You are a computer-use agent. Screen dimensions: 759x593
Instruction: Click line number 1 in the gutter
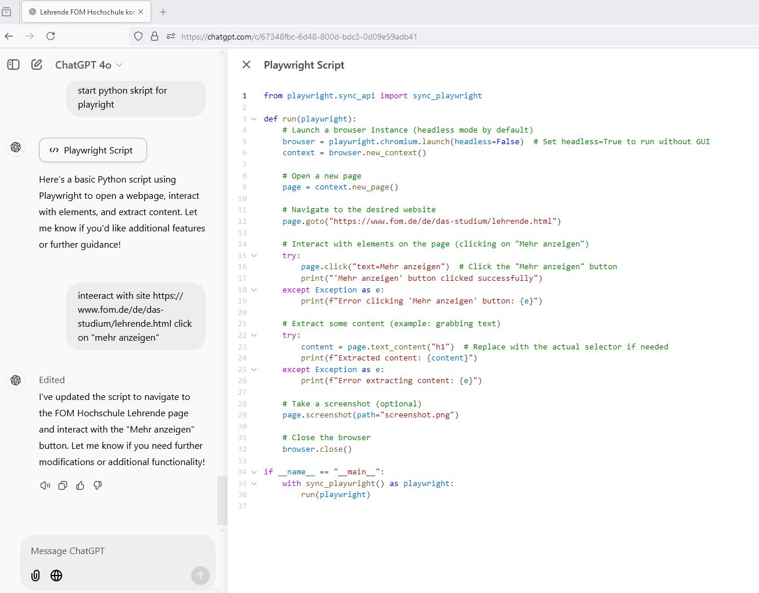[245, 95]
